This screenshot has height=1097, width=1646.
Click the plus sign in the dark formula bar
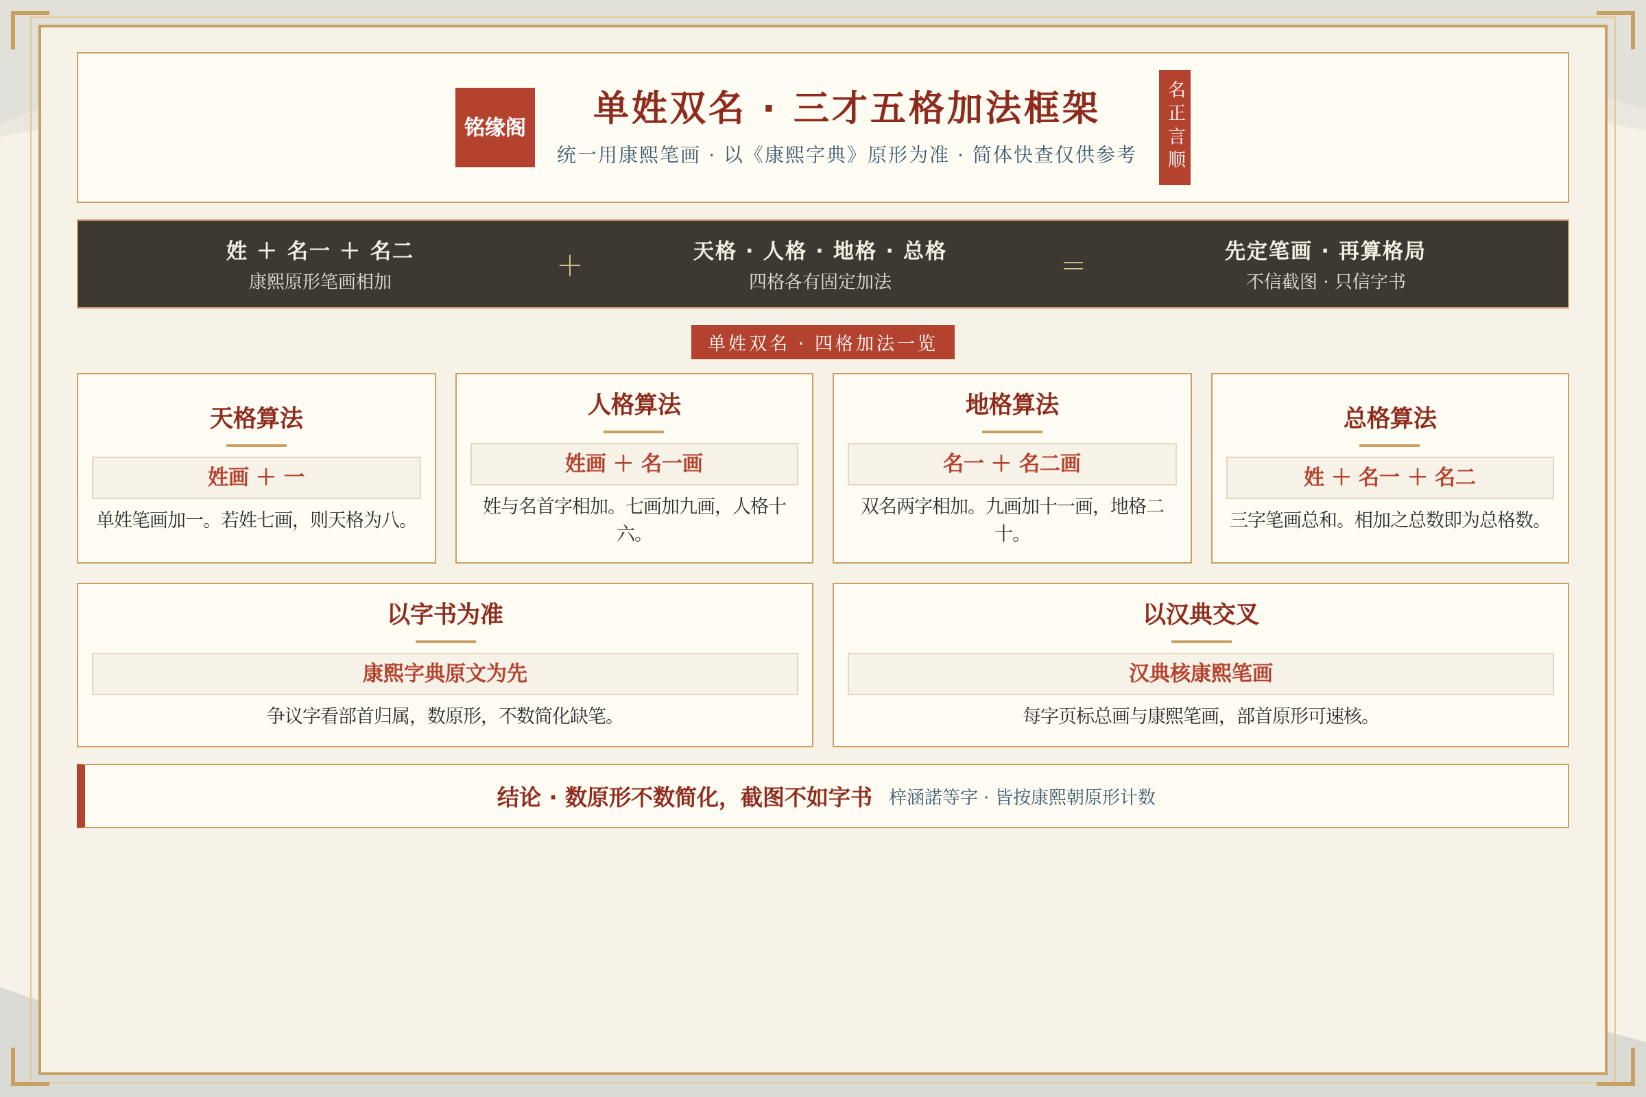coord(570,265)
